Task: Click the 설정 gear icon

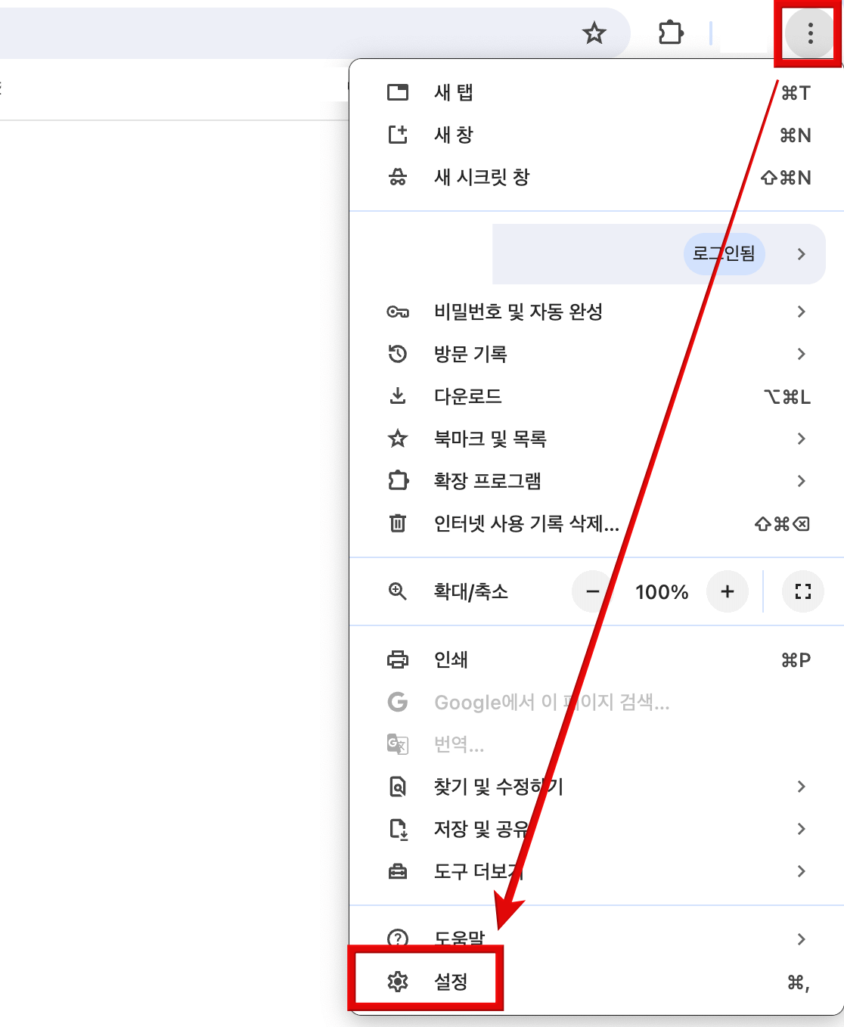Action: (x=398, y=981)
